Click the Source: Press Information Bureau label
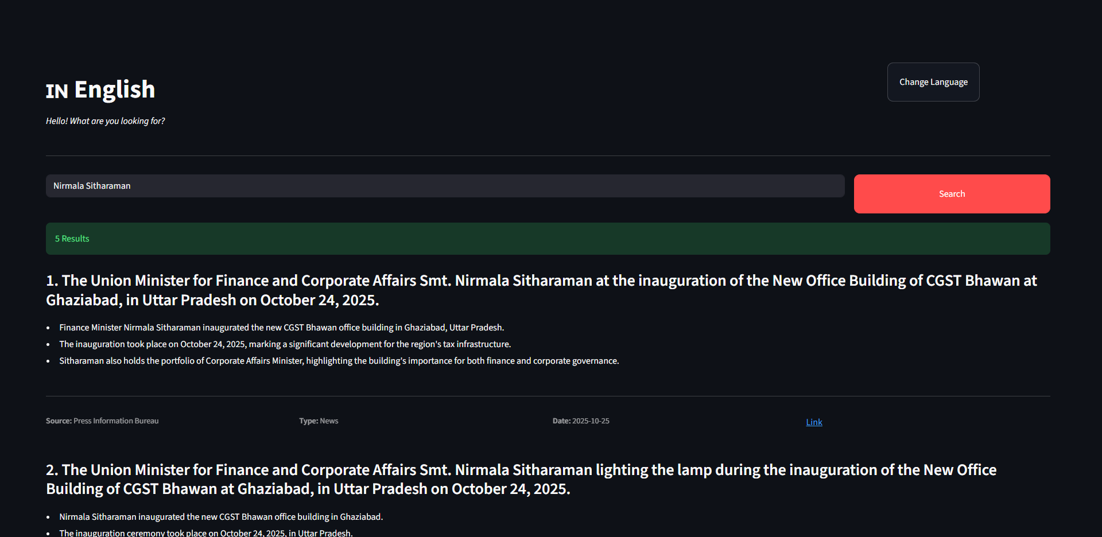 click(x=102, y=421)
